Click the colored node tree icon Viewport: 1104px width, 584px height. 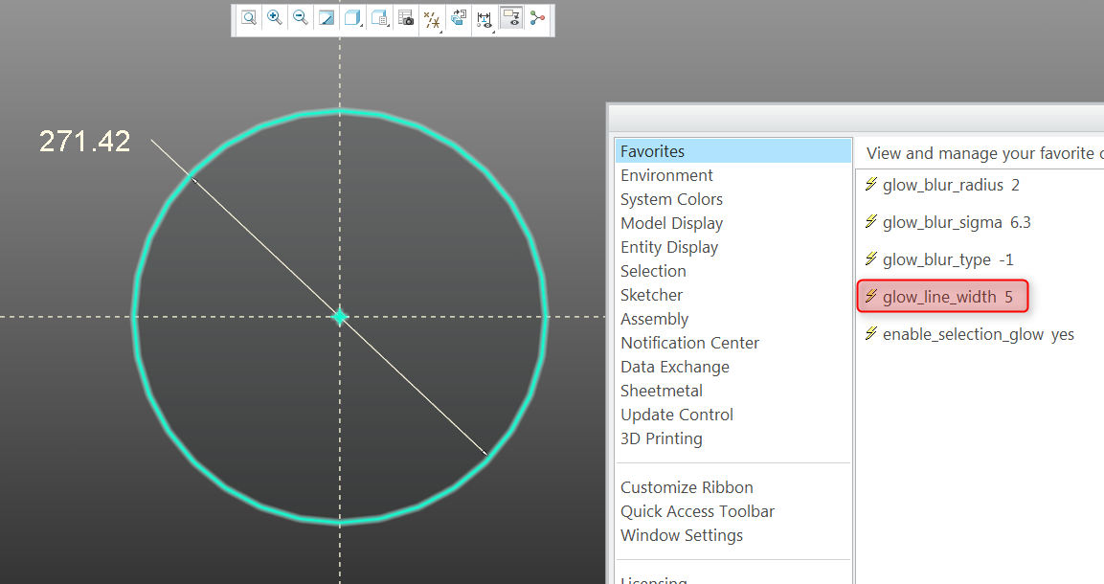point(537,18)
